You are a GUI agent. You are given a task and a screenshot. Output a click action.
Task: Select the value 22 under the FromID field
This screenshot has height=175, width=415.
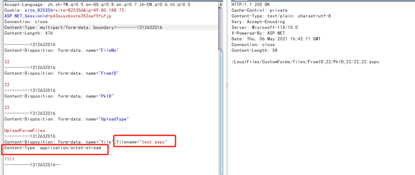pos(7,85)
